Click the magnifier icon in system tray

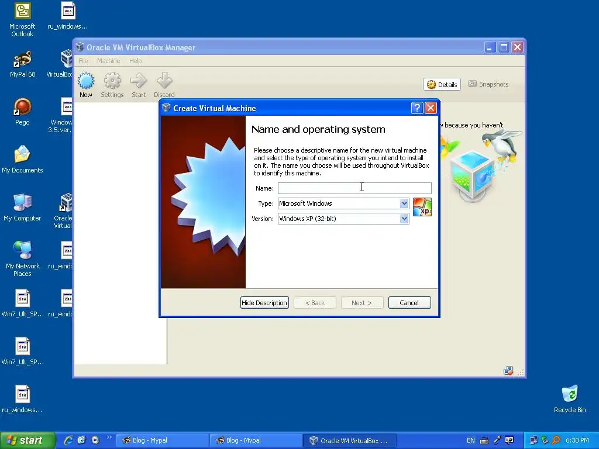pyautogui.click(x=556, y=440)
